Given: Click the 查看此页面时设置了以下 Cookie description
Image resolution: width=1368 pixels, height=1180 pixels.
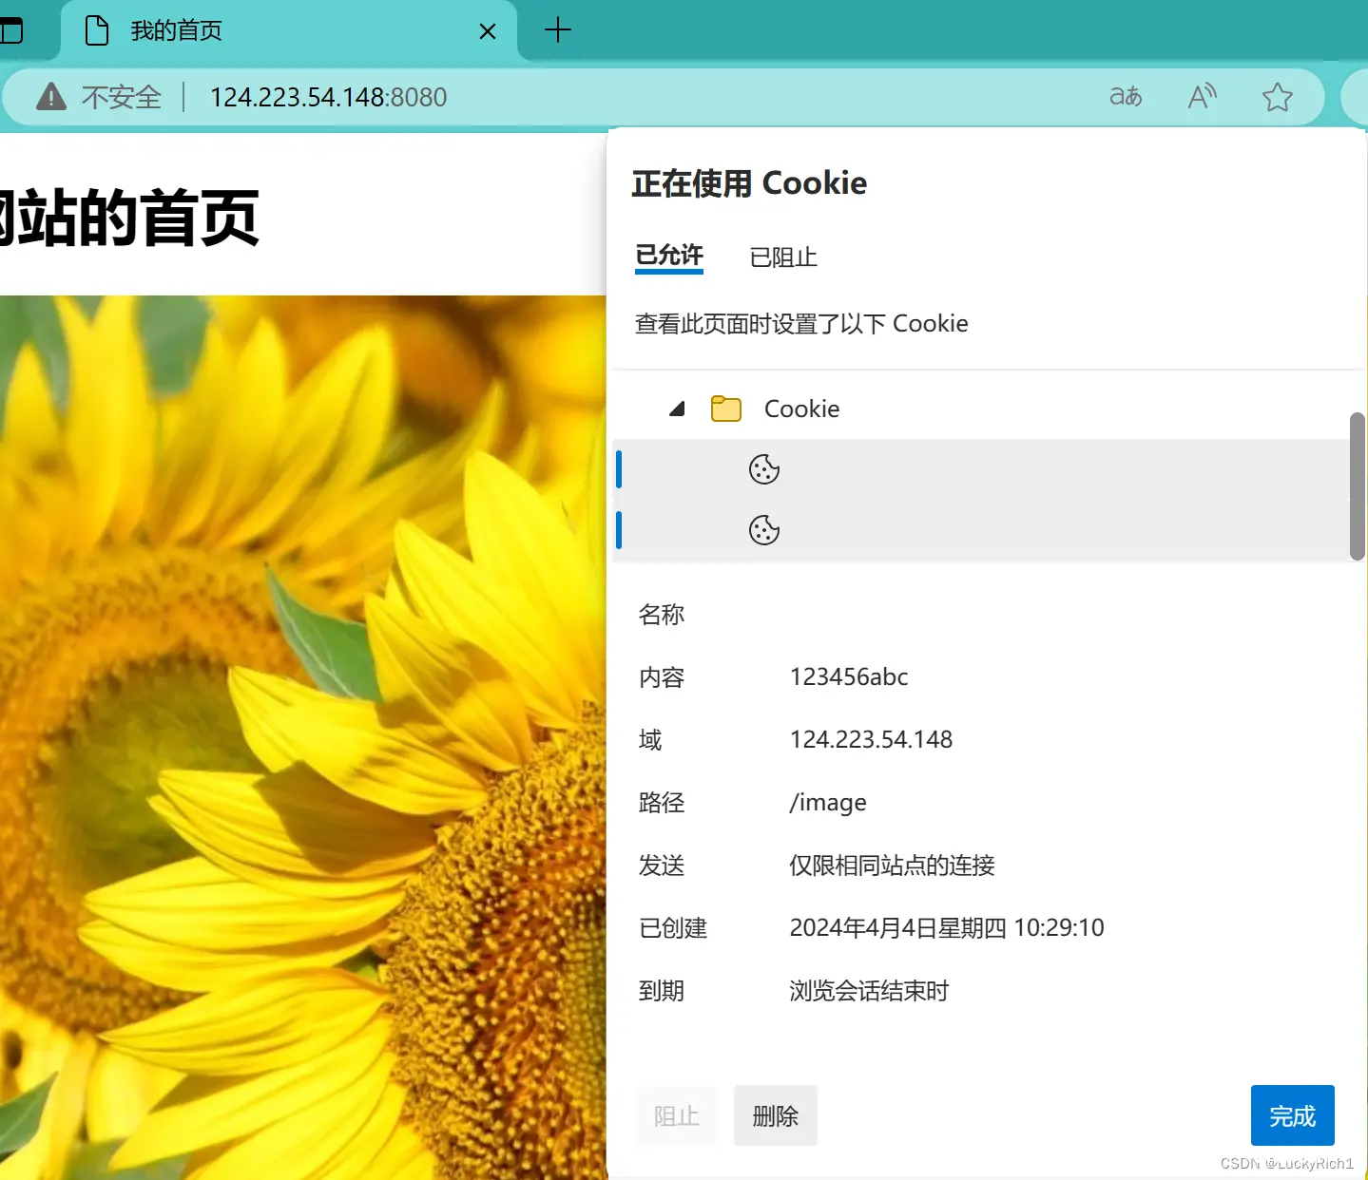Looking at the screenshot, I should tap(801, 324).
